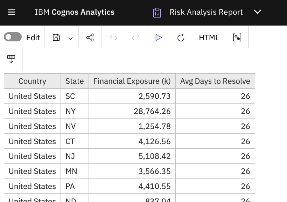Click the Refresh icon
Image resolution: width=287 pixels, height=202 pixels.
click(x=181, y=38)
